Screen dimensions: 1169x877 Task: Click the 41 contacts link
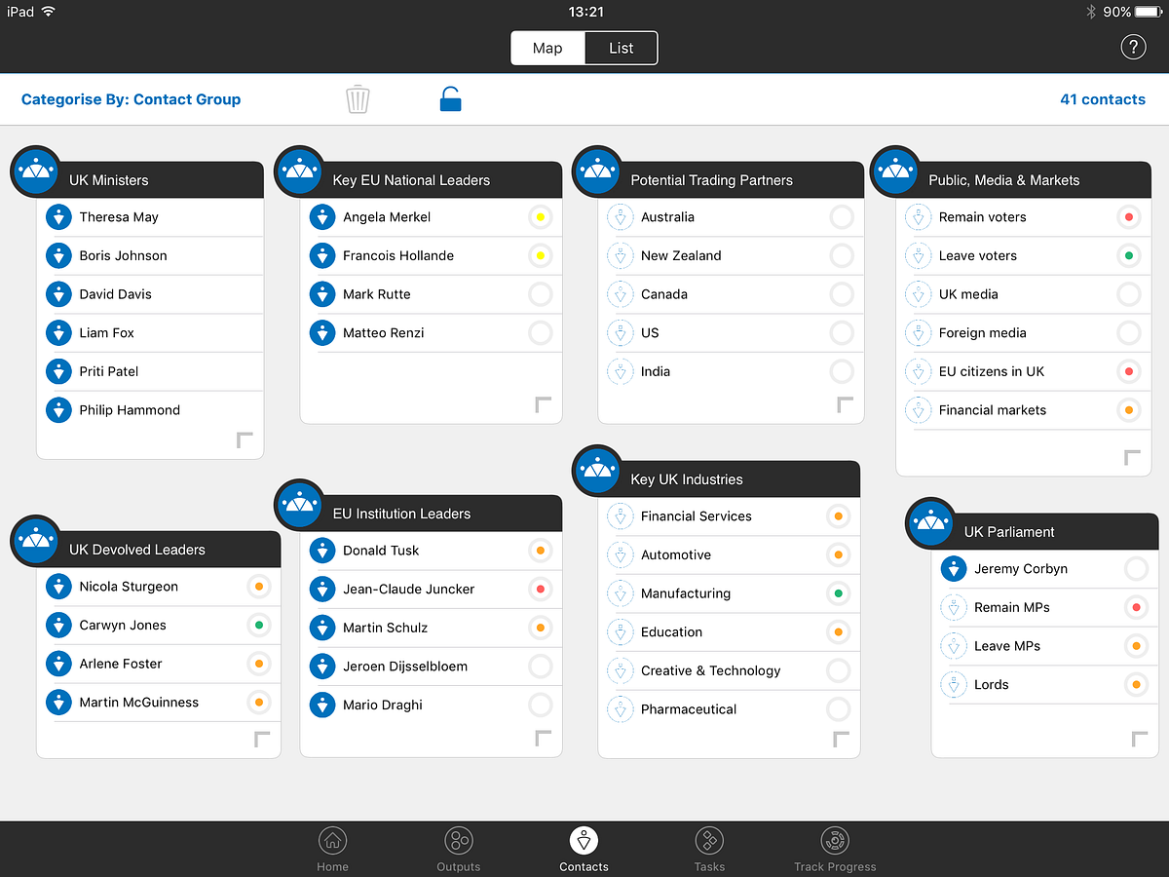click(1103, 99)
